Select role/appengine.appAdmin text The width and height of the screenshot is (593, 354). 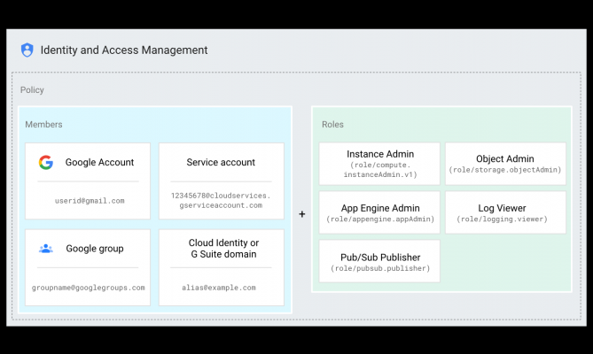click(x=380, y=219)
